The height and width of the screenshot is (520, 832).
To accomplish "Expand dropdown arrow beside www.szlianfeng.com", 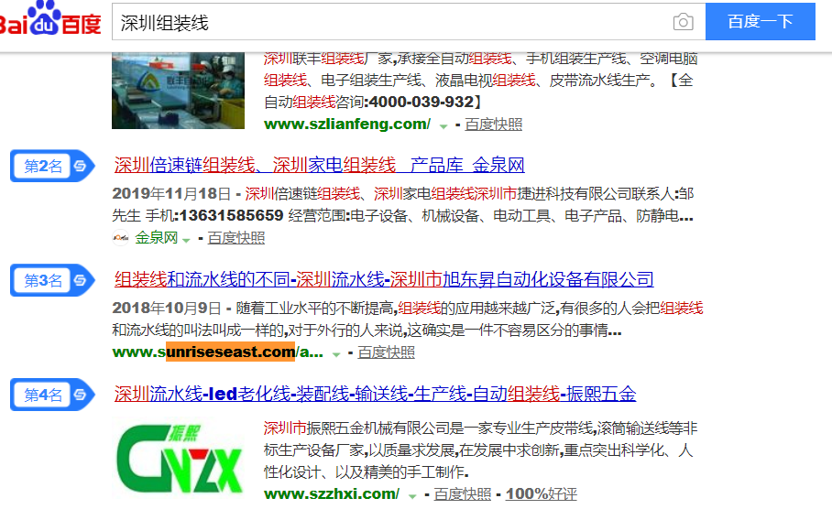I will click(x=443, y=126).
